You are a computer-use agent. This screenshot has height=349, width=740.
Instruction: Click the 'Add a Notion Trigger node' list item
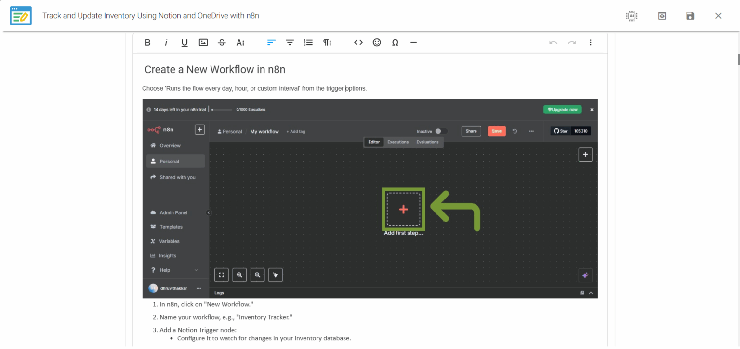[198, 330]
